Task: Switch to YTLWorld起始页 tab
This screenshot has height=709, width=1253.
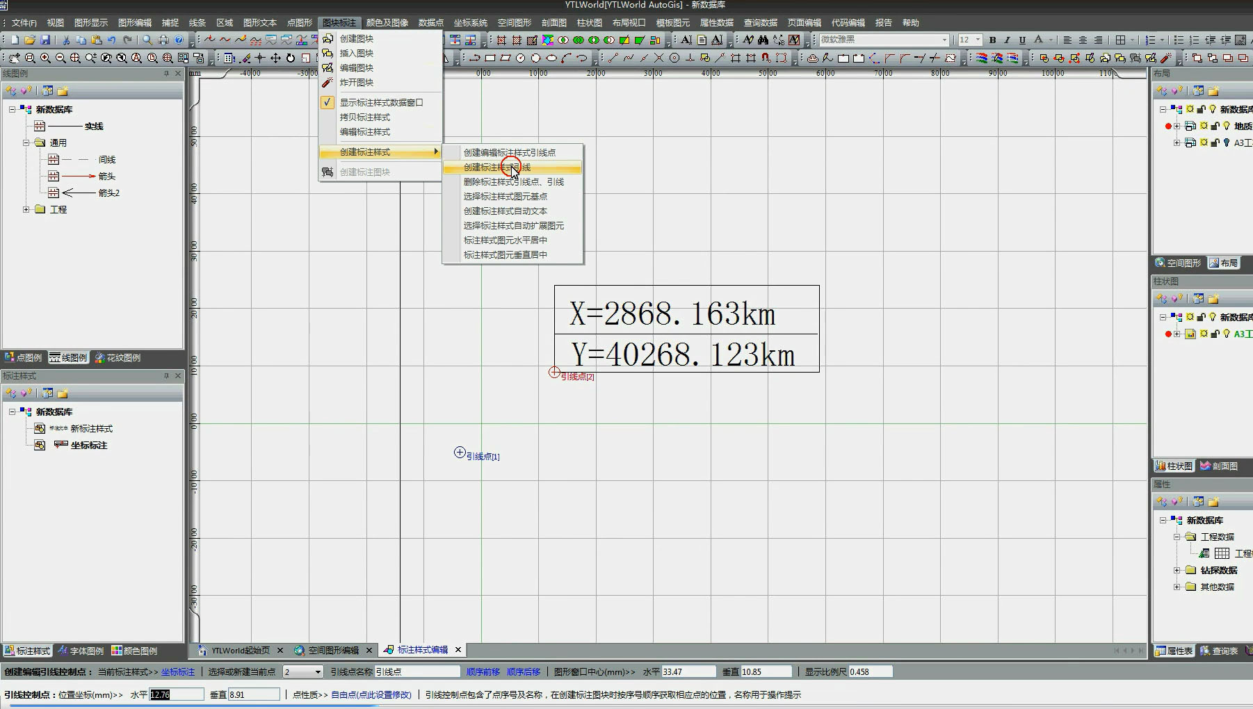Action: tap(240, 650)
